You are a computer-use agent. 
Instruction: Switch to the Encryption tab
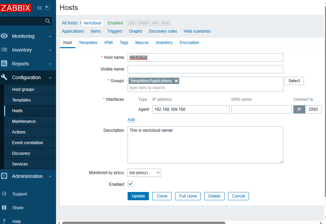pos(189,43)
